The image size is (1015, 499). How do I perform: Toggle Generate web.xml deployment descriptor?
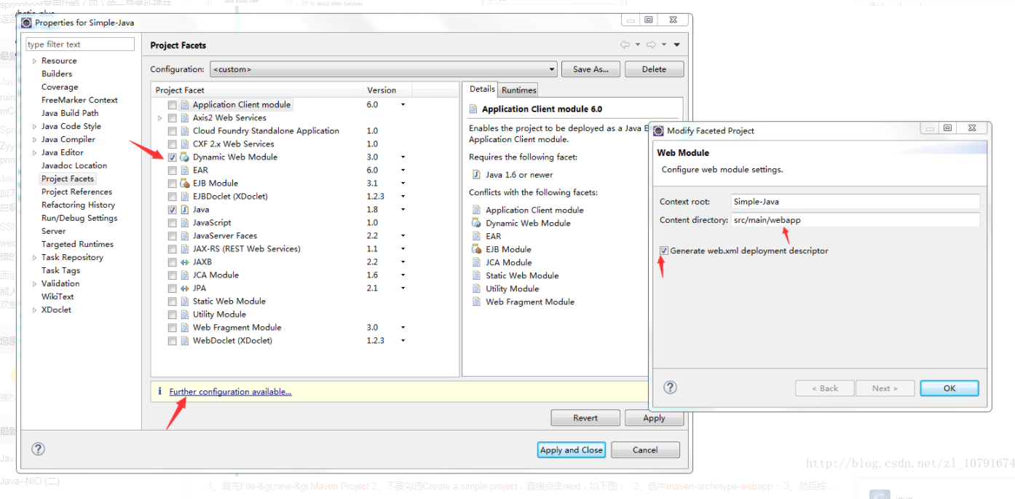coord(663,250)
